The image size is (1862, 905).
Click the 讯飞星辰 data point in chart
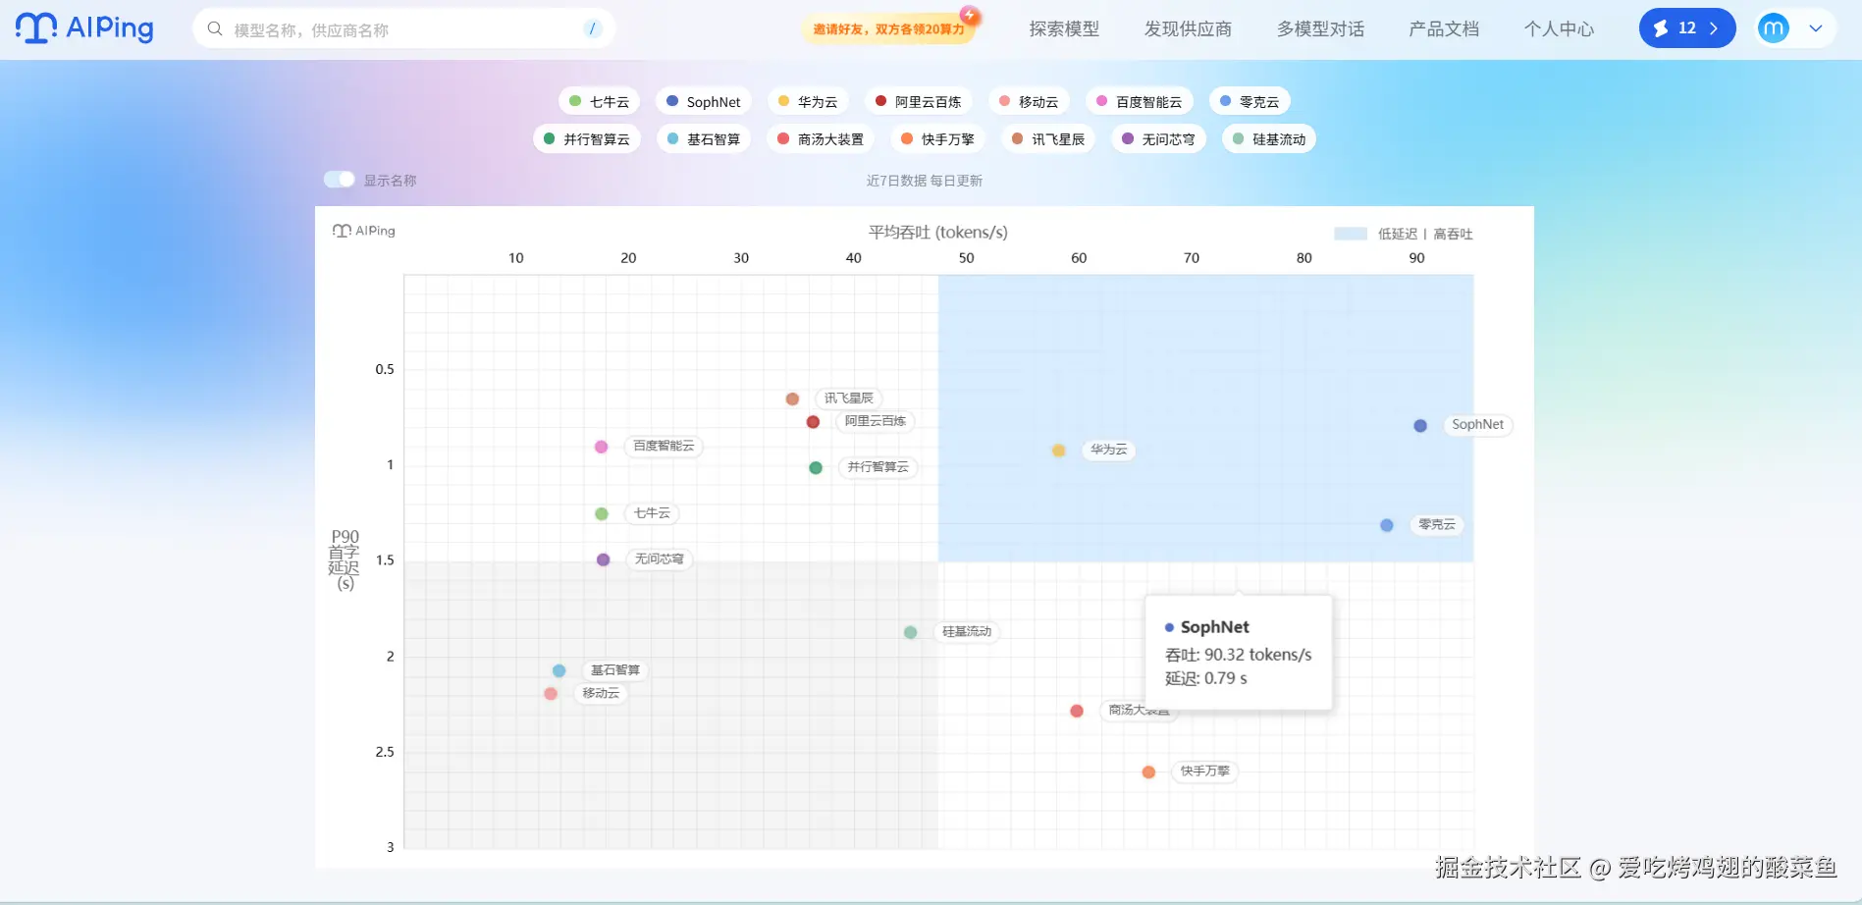click(792, 399)
